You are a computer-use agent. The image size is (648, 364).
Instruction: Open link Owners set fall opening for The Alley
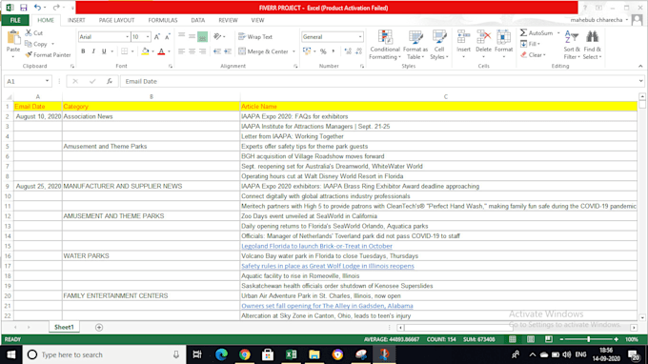tap(327, 306)
